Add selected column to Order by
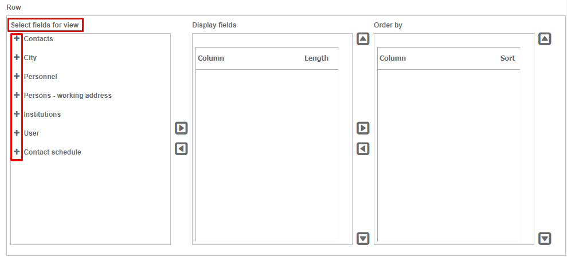The image size is (567, 257). [363, 128]
